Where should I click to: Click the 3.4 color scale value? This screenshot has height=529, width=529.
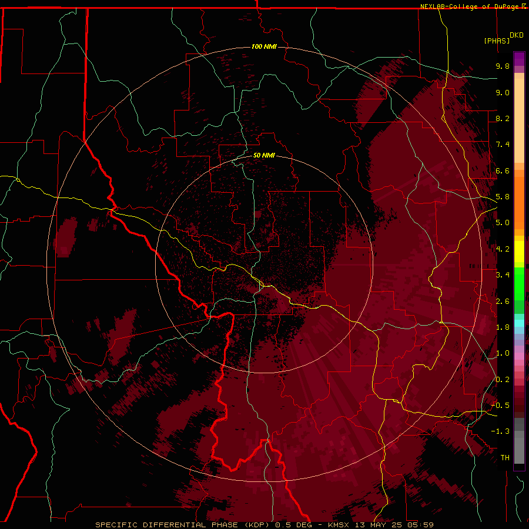pos(503,275)
